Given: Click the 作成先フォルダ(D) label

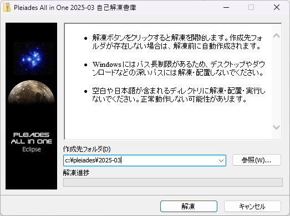Looking at the screenshot, I should click(87, 149).
